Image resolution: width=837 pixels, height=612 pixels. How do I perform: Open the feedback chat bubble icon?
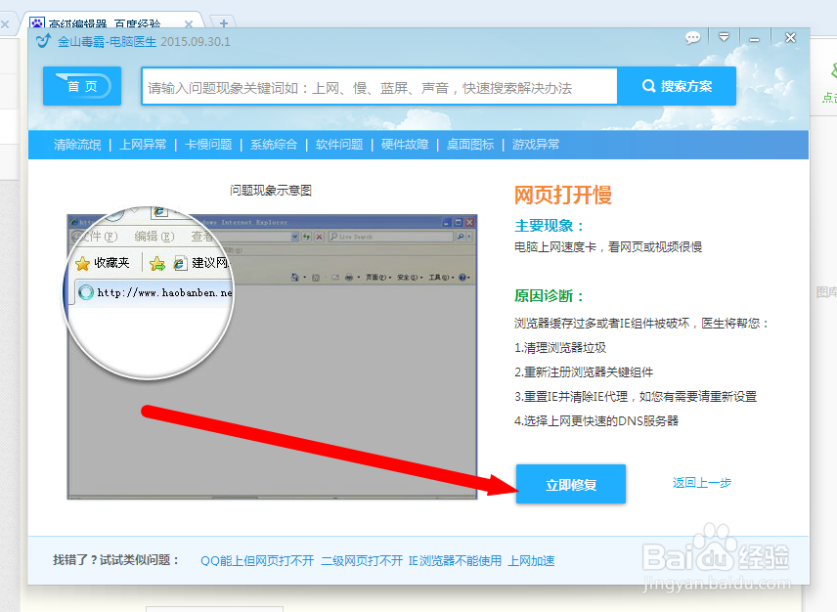click(692, 38)
